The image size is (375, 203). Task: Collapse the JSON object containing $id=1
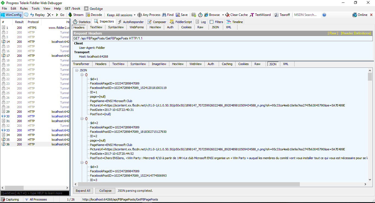coord(82,75)
